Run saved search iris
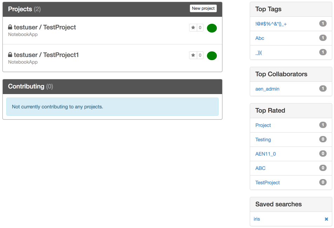 [x=257, y=219]
